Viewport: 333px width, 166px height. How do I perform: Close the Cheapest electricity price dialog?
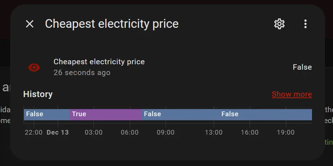coord(30,24)
